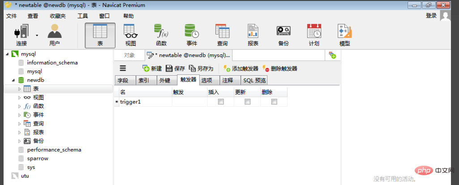
Task: Open the 工具 menu
Action: pos(83,16)
